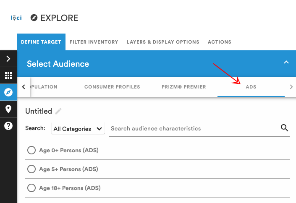Expand the sidebar with the arrow icon
This screenshot has width=296, height=203.
point(8,59)
